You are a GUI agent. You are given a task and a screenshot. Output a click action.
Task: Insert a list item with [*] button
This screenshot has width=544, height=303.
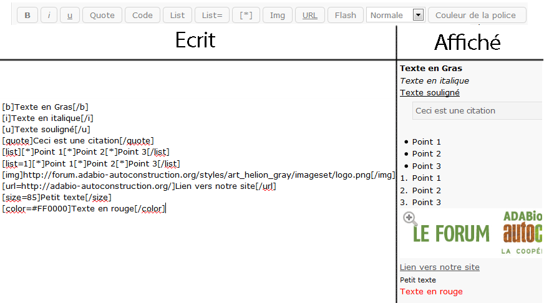point(246,15)
